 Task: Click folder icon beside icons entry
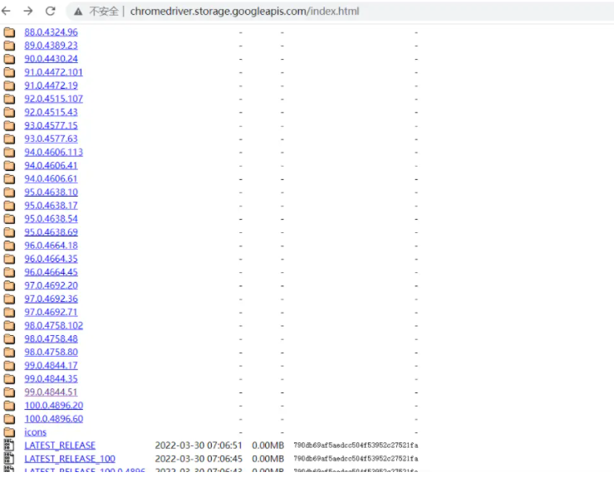[9, 432]
